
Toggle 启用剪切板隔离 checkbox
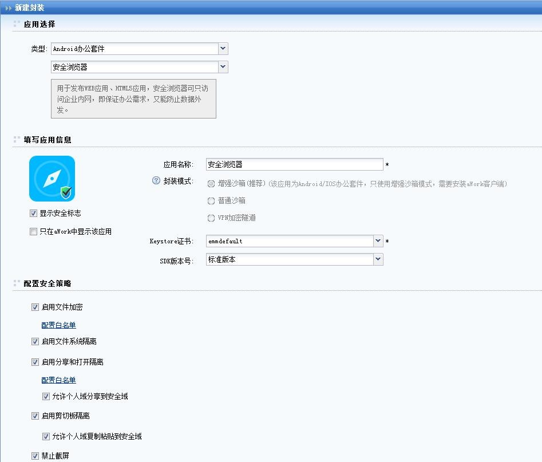(35, 416)
